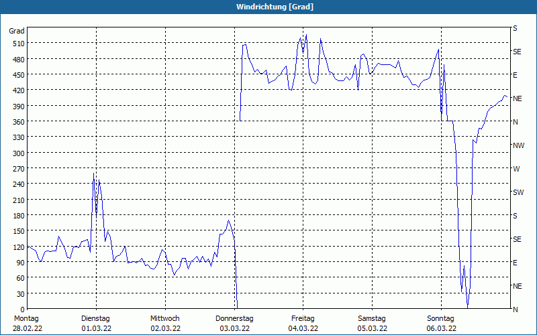
Task: Click the 'Dienstag' day label
Action: pos(95,319)
